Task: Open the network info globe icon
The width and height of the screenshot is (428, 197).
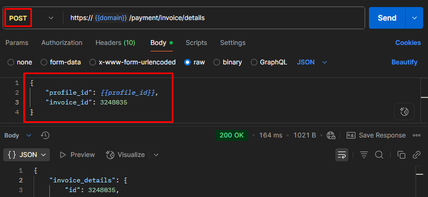Action: (x=331, y=135)
